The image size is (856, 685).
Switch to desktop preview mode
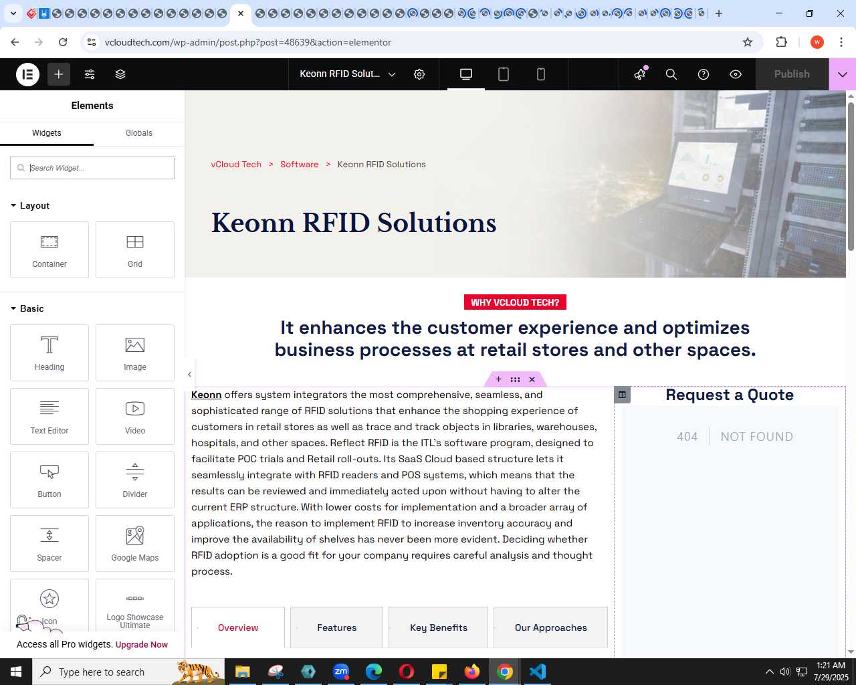466,74
